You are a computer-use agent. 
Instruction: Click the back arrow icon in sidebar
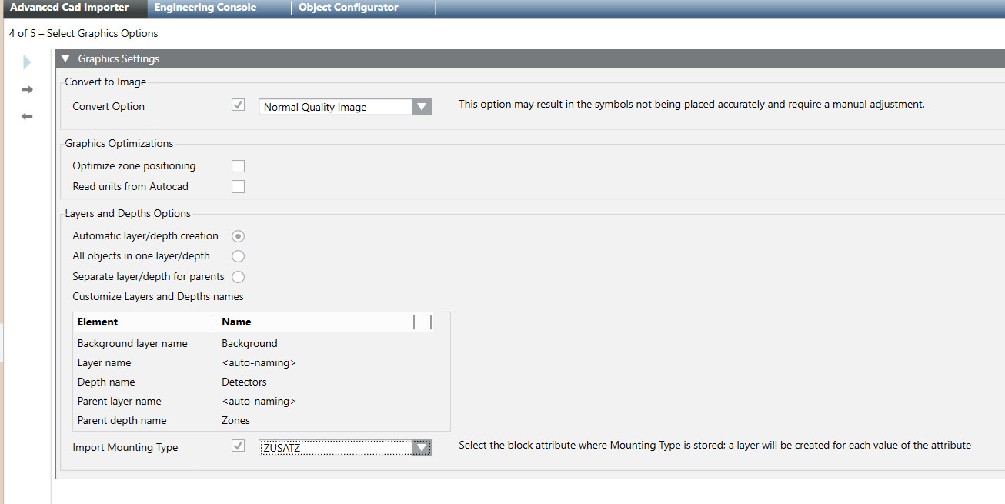26,116
